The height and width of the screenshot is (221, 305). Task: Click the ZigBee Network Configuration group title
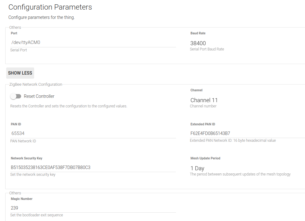tap(36, 84)
